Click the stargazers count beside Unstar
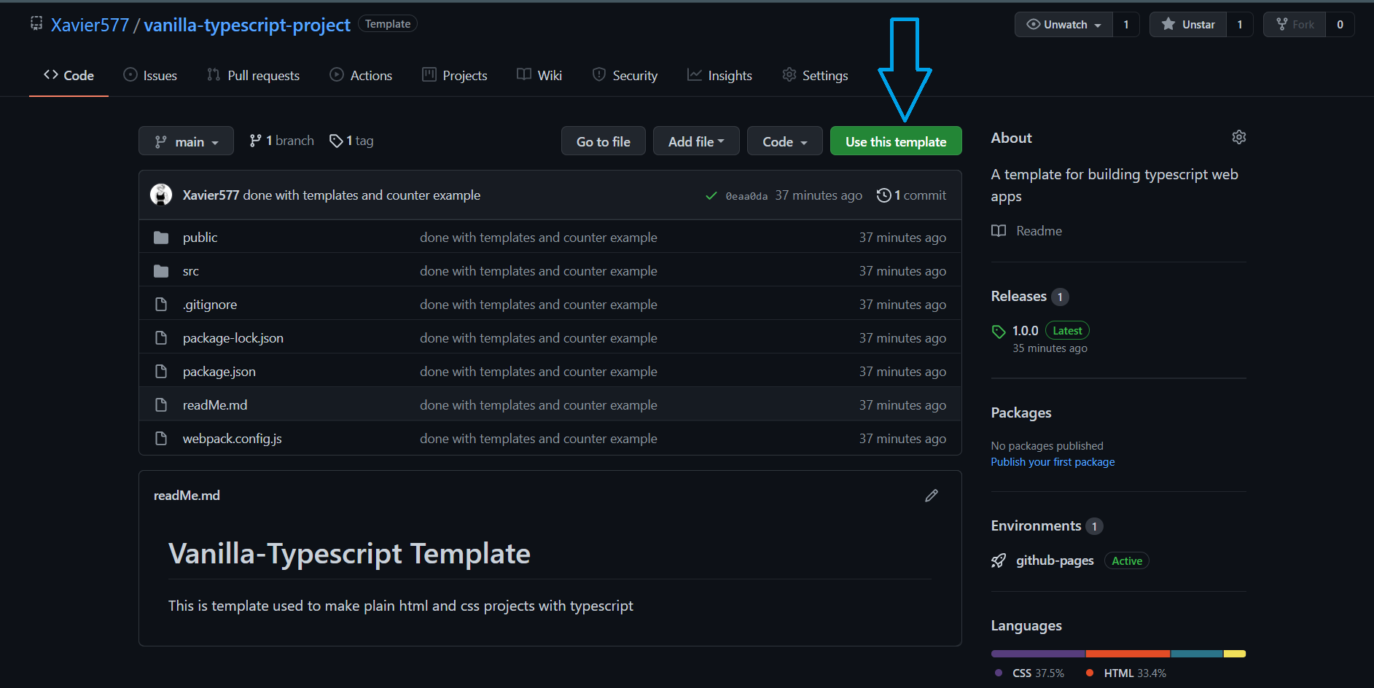Viewport: 1374px width, 688px height. 1240,25
